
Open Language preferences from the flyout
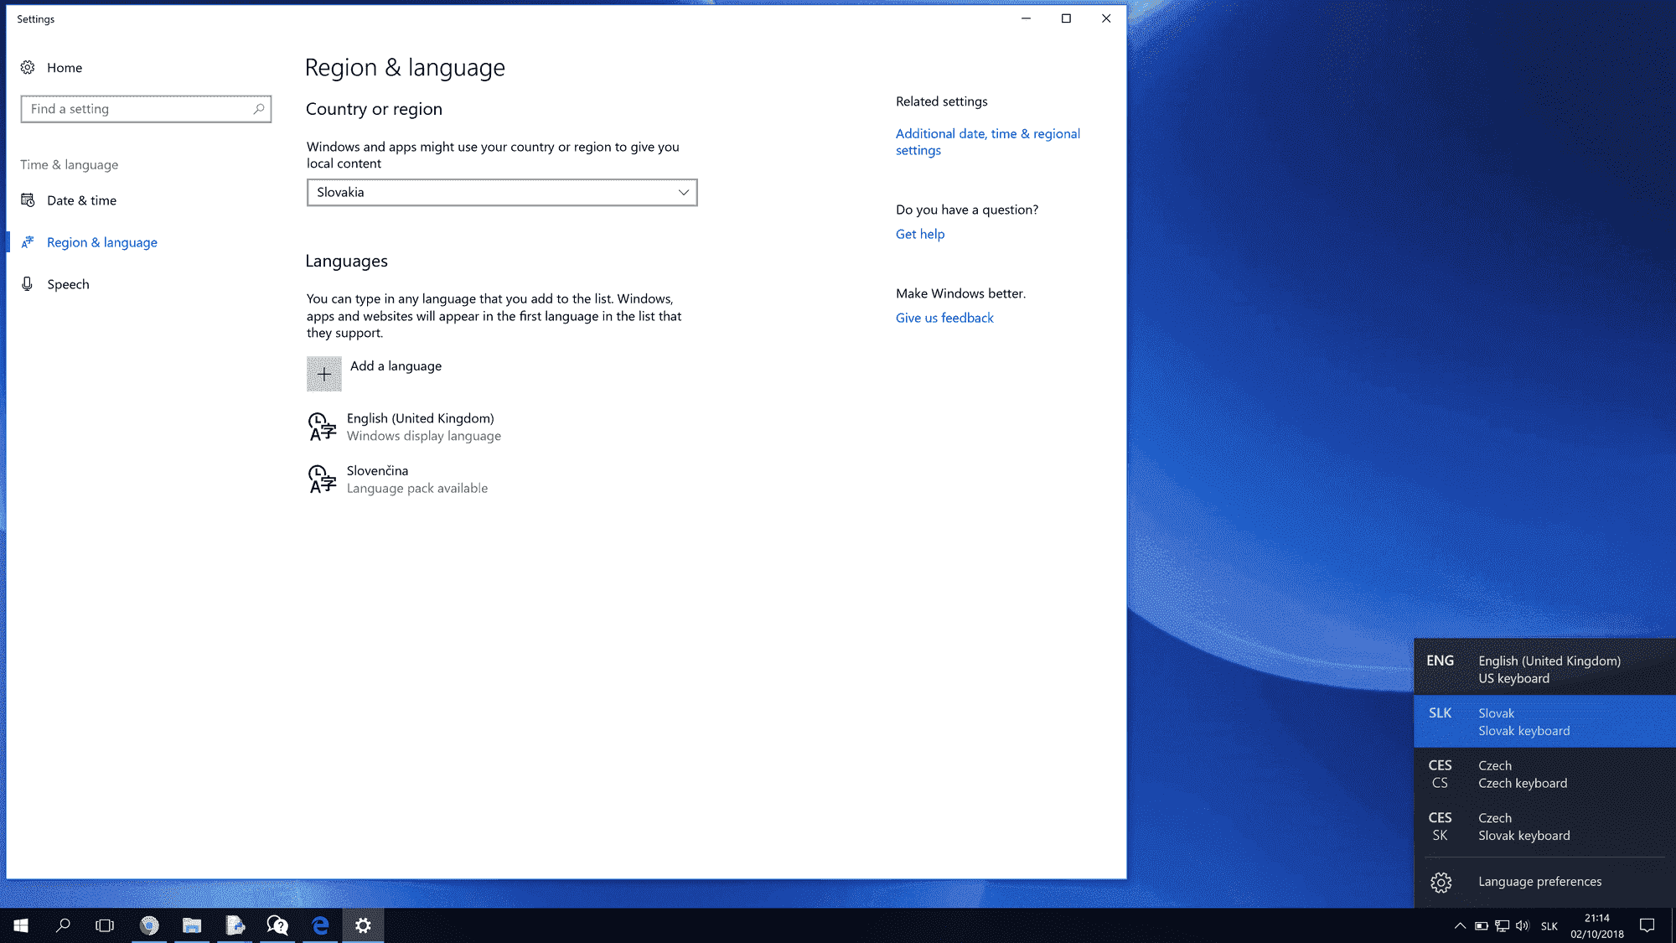(x=1544, y=882)
